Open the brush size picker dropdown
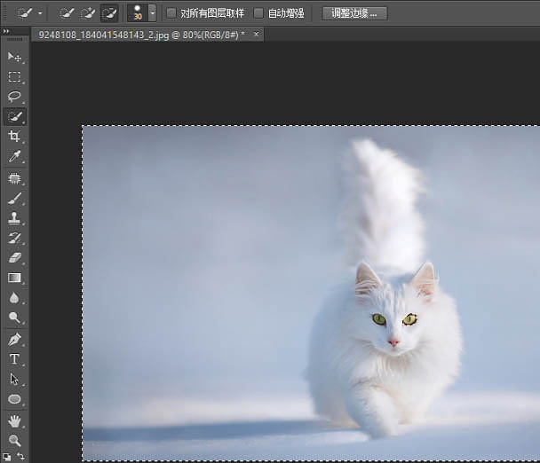540x463 pixels. 152,13
